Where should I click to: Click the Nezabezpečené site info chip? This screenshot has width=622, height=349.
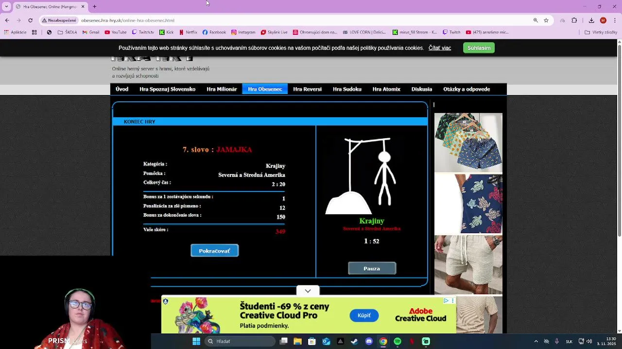[x=59, y=20]
